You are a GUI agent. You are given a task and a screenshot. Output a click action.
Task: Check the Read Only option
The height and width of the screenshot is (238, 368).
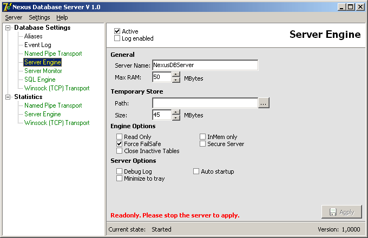pos(119,136)
